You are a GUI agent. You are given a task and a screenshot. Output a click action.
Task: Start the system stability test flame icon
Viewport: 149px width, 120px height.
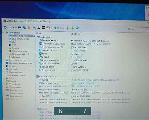point(29,28)
